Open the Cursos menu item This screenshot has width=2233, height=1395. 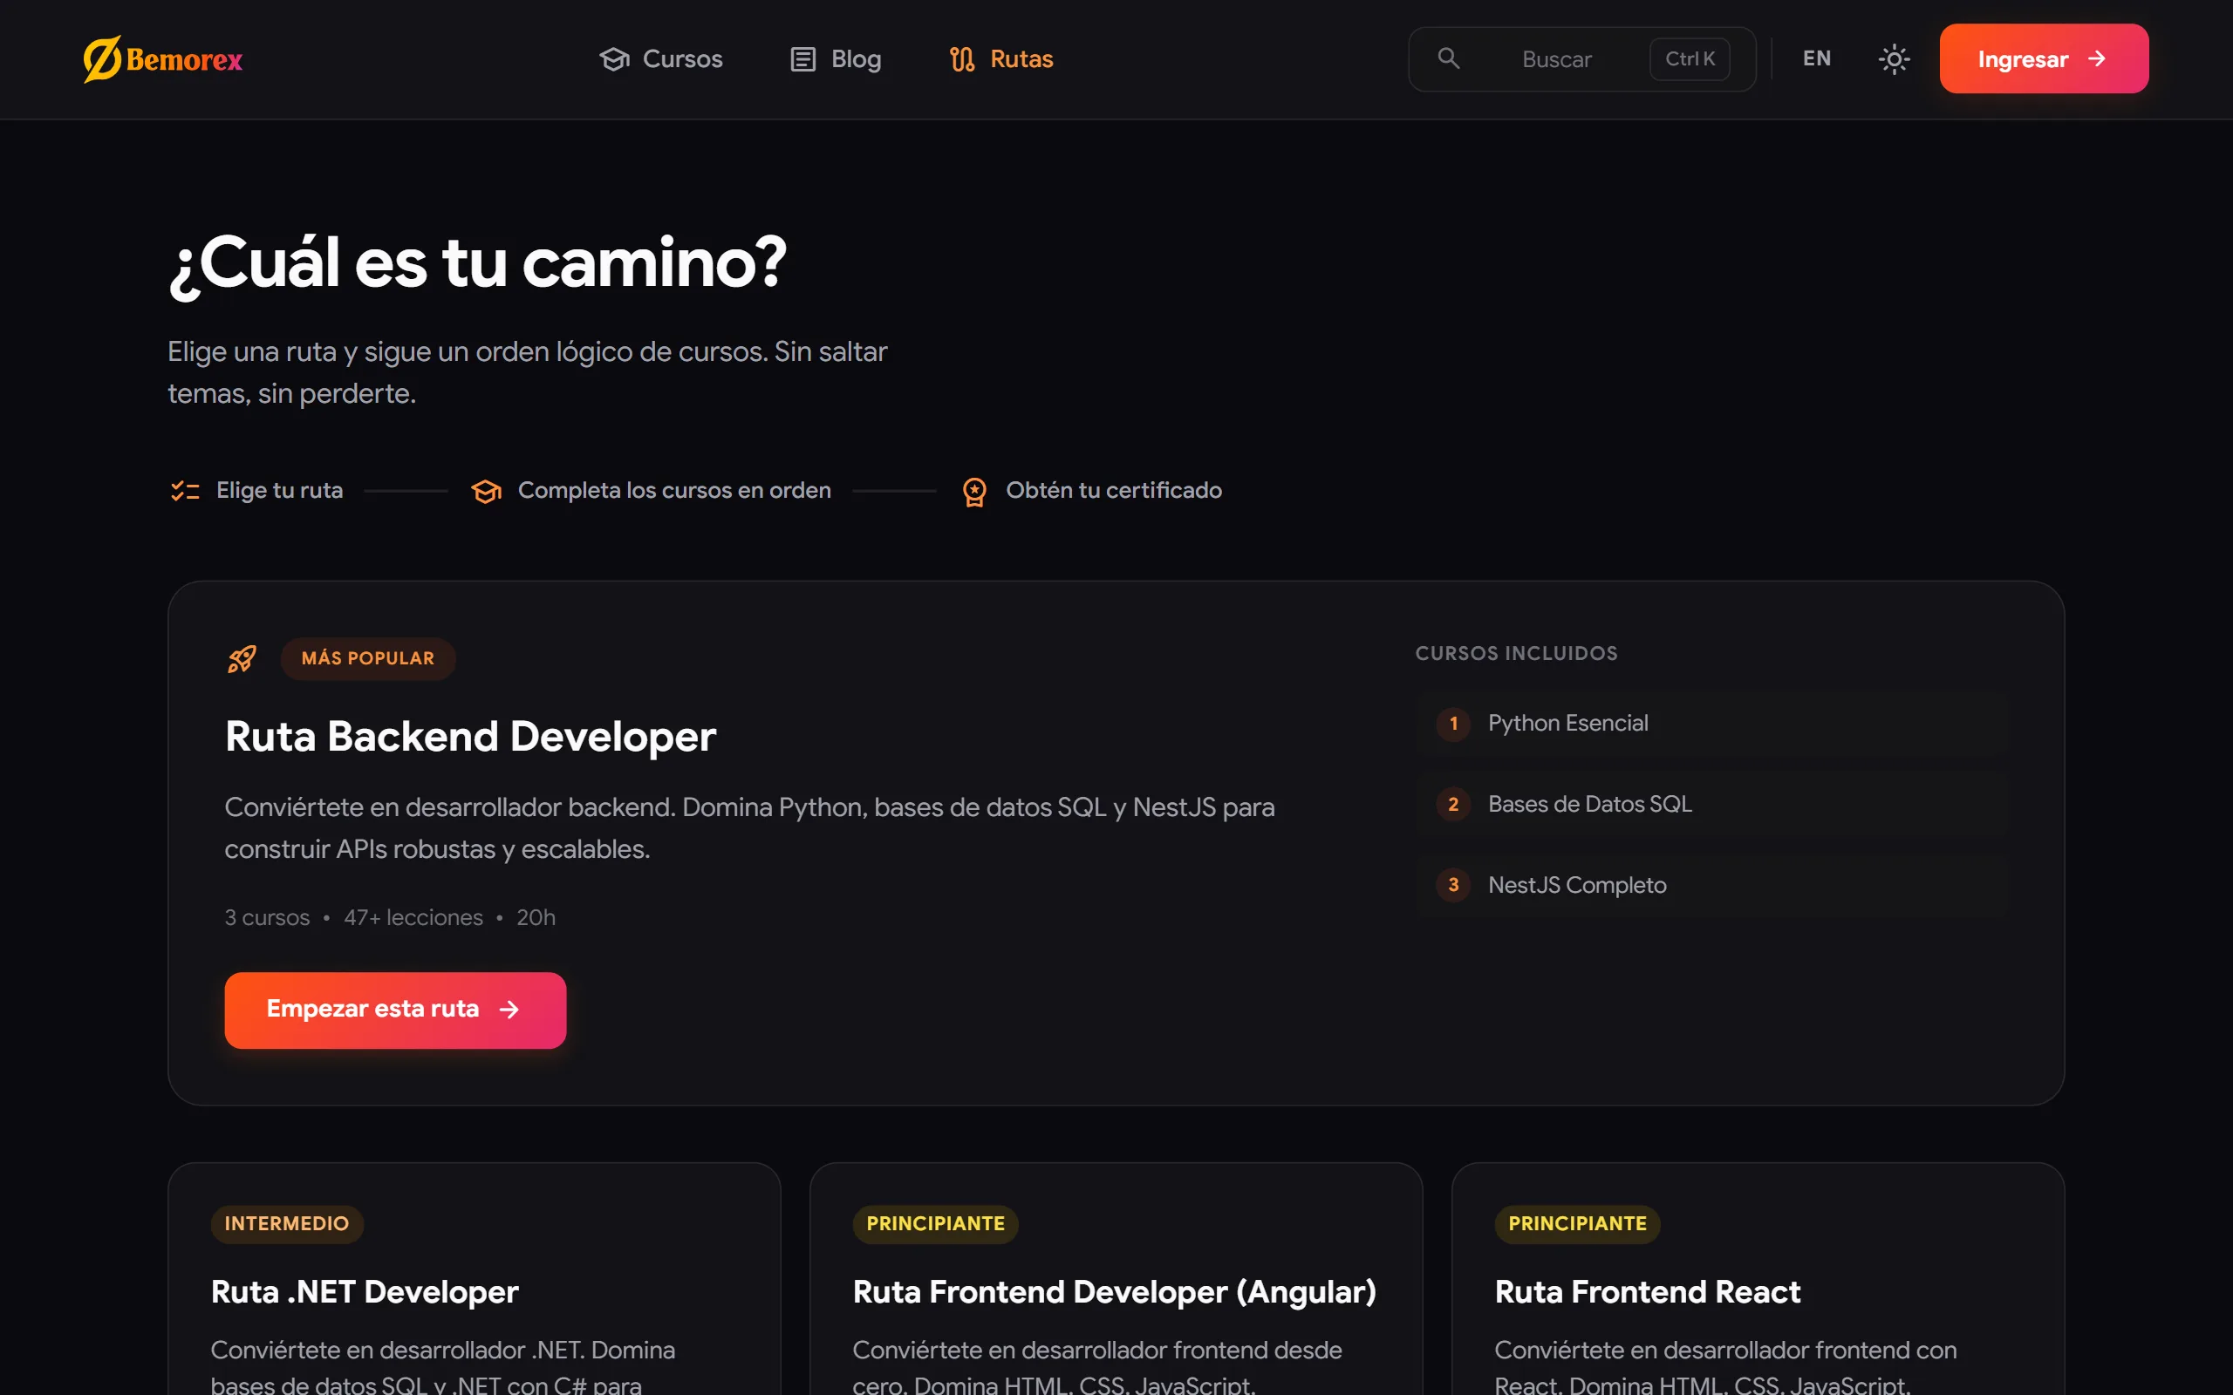[660, 59]
